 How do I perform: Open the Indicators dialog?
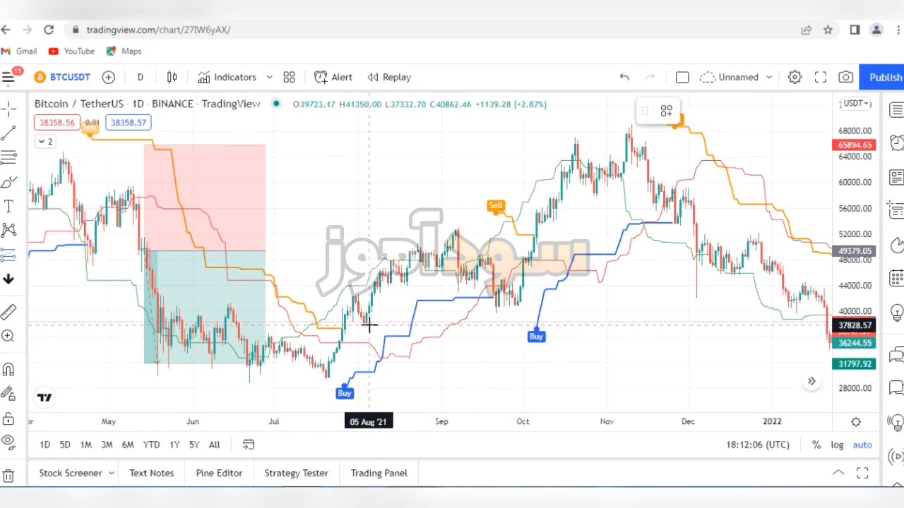click(x=227, y=77)
